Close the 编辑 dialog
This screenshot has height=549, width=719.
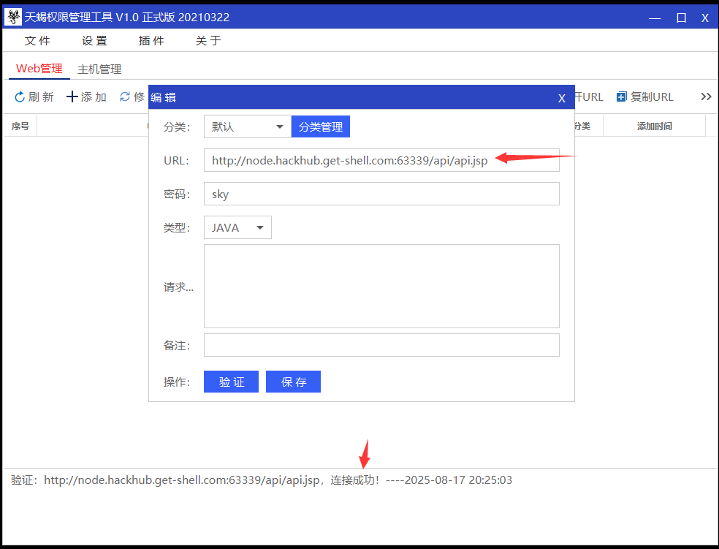coord(562,97)
